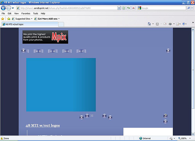Jump to the last page button
The image size is (195, 141).
(x=110, y=117)
